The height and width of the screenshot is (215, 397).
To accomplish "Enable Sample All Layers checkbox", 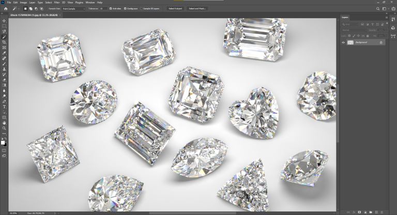I will point(142,9).
